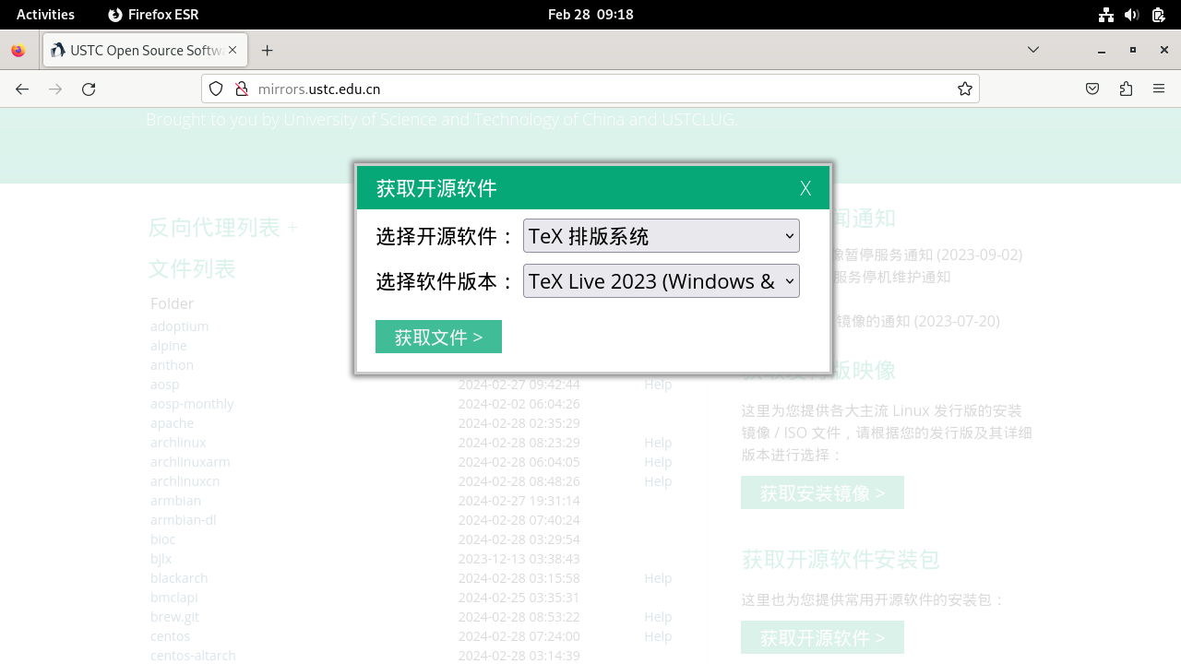Open the armbian-dl folder link
Screen dimensions: 1181x664
184,520
